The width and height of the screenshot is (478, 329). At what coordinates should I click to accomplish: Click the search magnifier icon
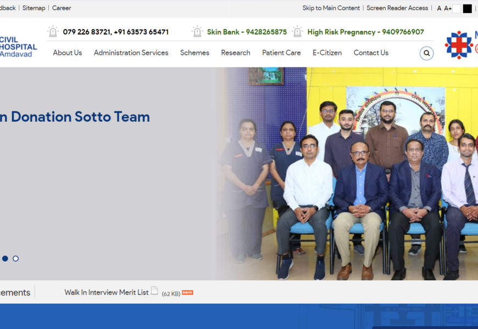[426, 53]
